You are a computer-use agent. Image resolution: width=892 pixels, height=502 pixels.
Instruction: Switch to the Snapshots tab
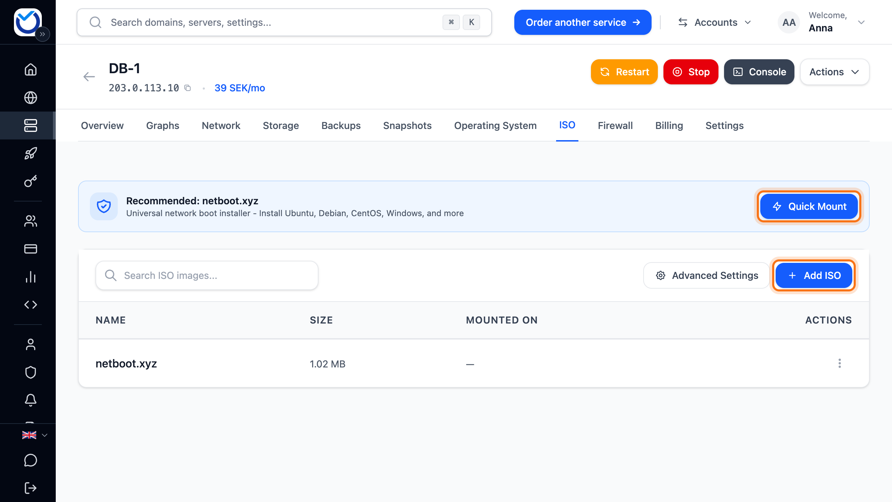tap(407, 125)
